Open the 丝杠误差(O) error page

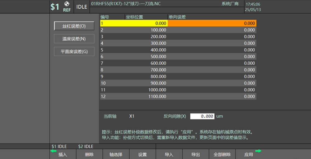click(74, 26)
